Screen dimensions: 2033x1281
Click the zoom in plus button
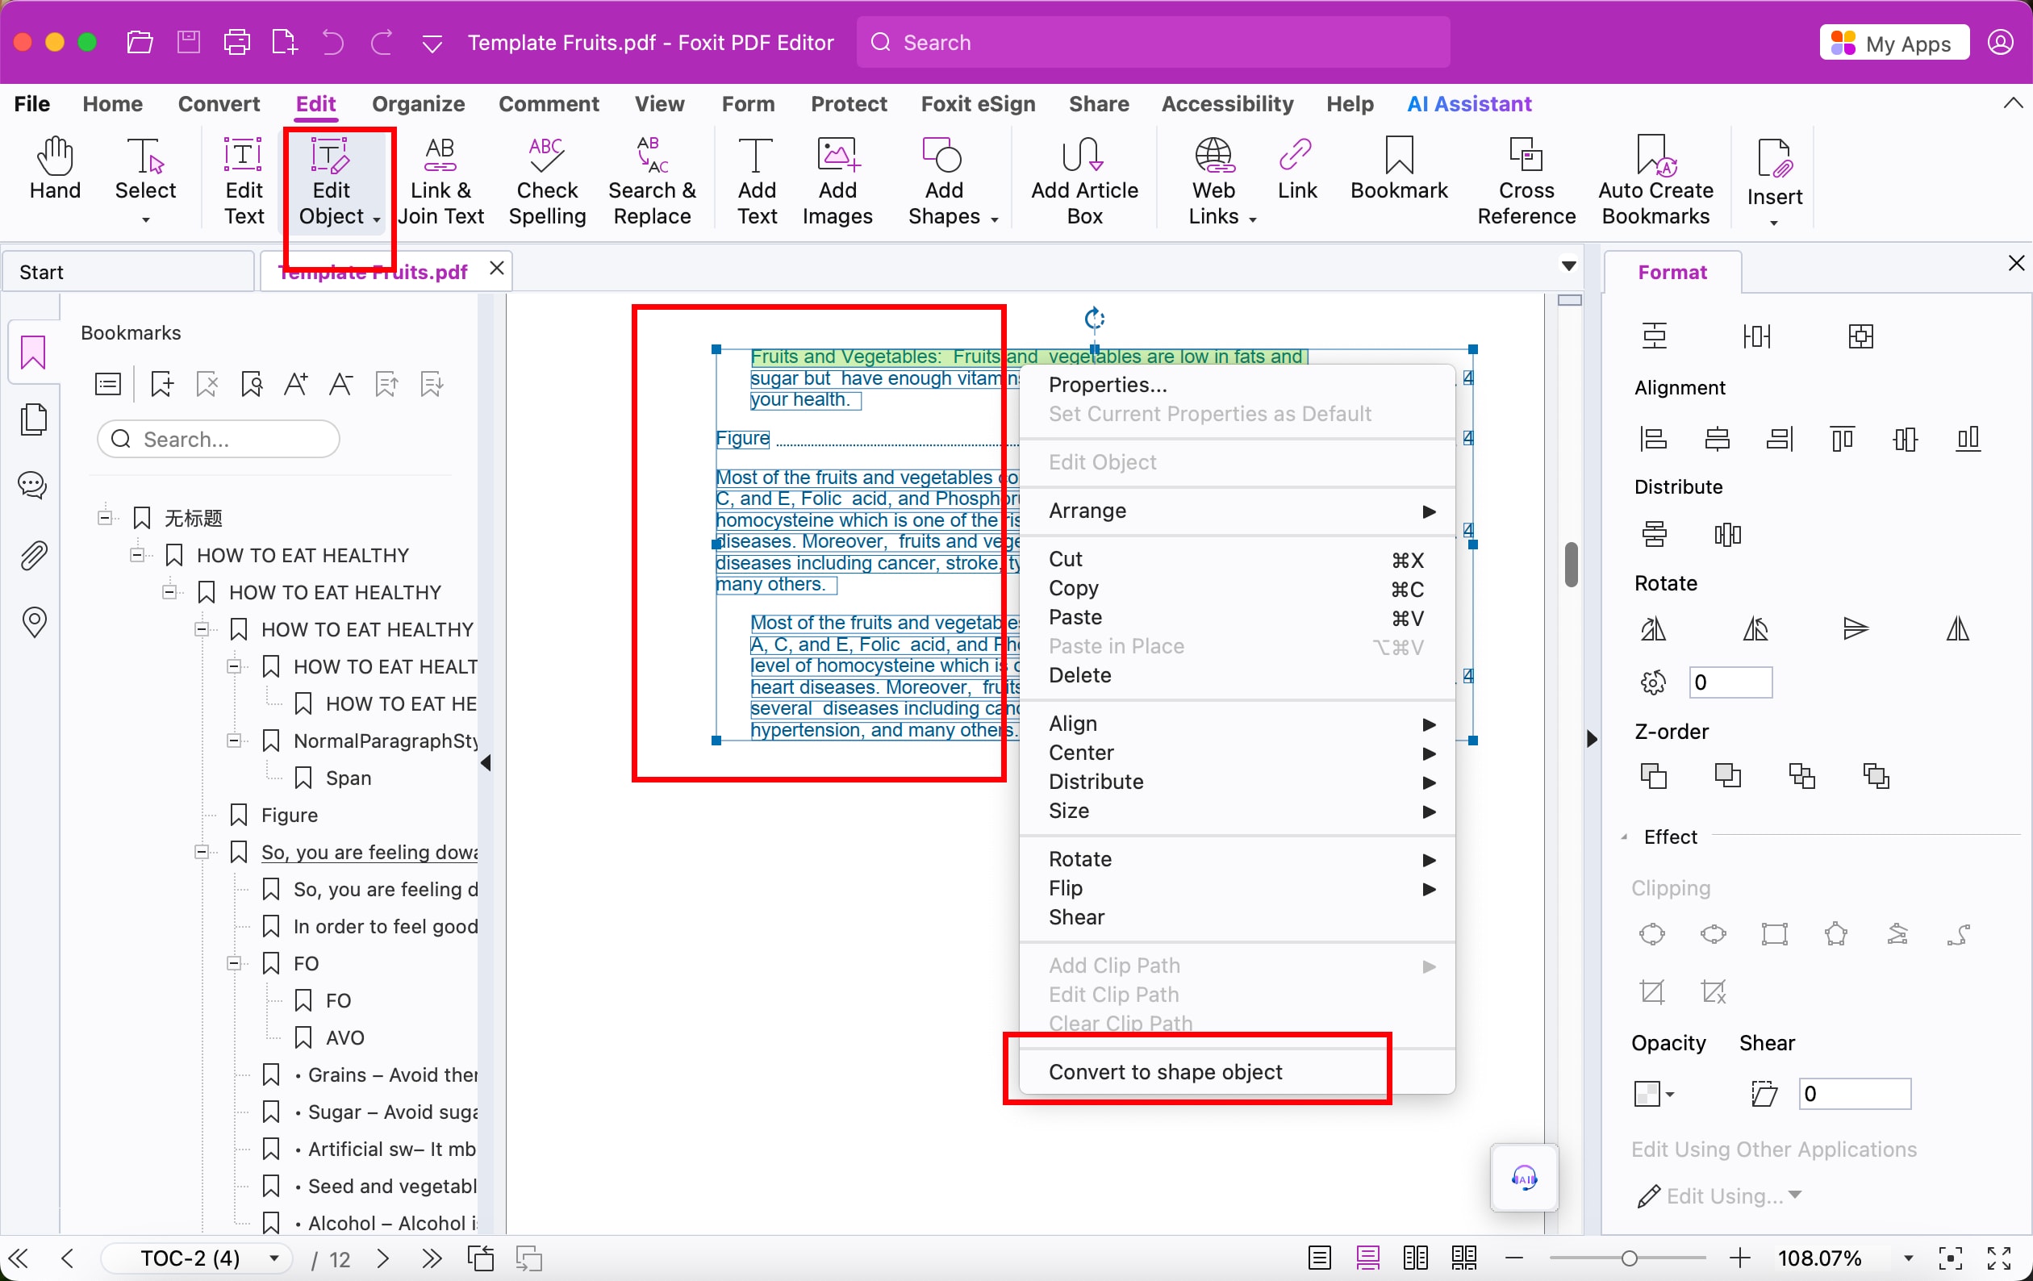[1739, 1258]
